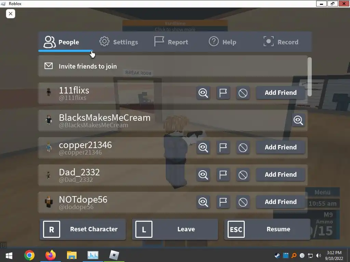Click Reset Character button
350x262 pixels.
coord(83,229)
